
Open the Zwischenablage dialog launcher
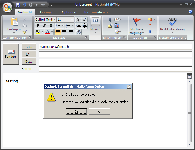pyautogui.click(x=30, y=37)
